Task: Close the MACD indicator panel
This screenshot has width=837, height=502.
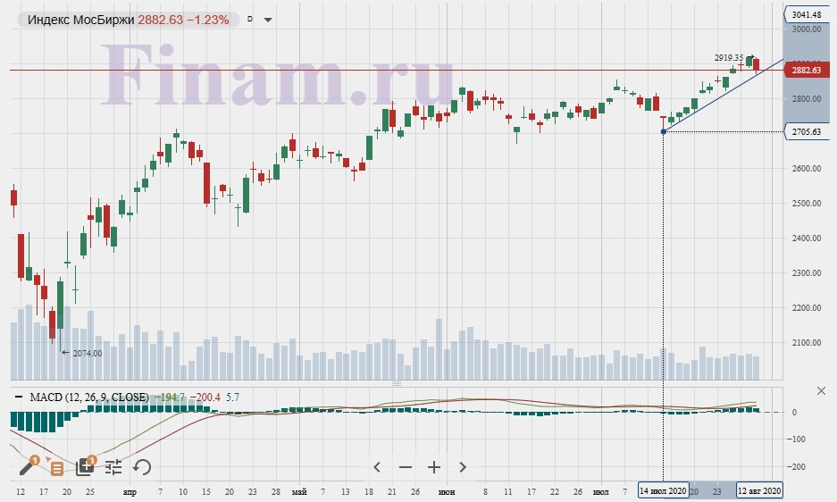Action: (822, 391)
